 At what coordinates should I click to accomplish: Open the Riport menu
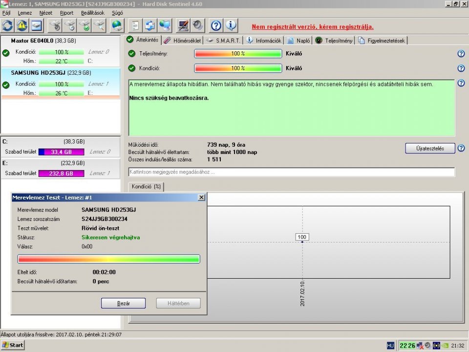point(66,13)
